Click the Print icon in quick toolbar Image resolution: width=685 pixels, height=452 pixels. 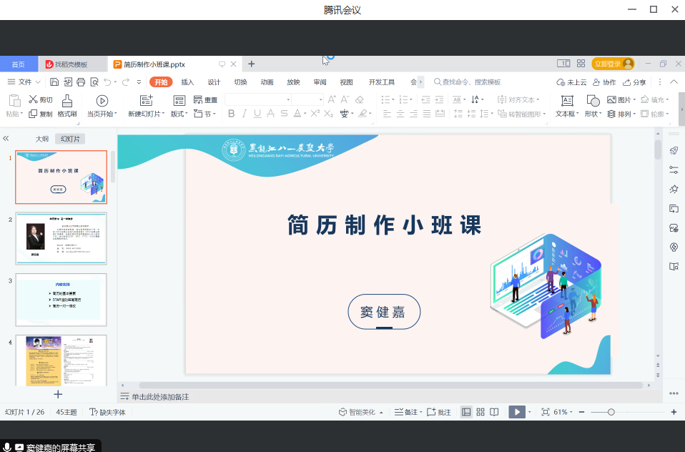81,82
